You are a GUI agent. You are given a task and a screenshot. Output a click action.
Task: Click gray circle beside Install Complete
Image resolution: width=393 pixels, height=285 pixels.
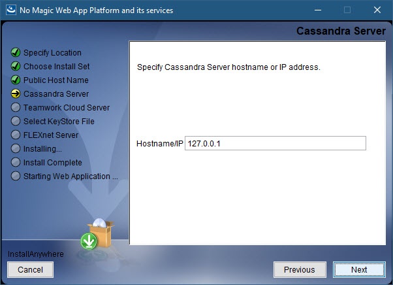click(16, 162)
